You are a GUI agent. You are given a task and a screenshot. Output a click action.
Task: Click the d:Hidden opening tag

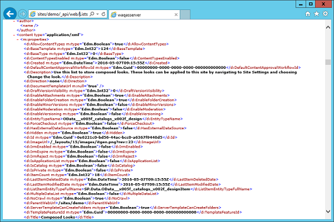pos(57,133)
